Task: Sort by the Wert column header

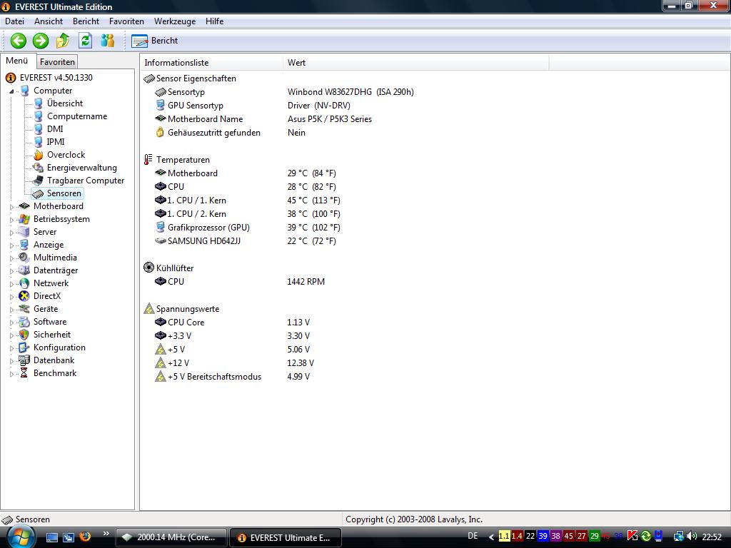Action: [416, 63]
